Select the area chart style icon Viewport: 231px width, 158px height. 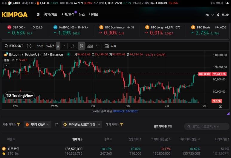pos(90,46)
